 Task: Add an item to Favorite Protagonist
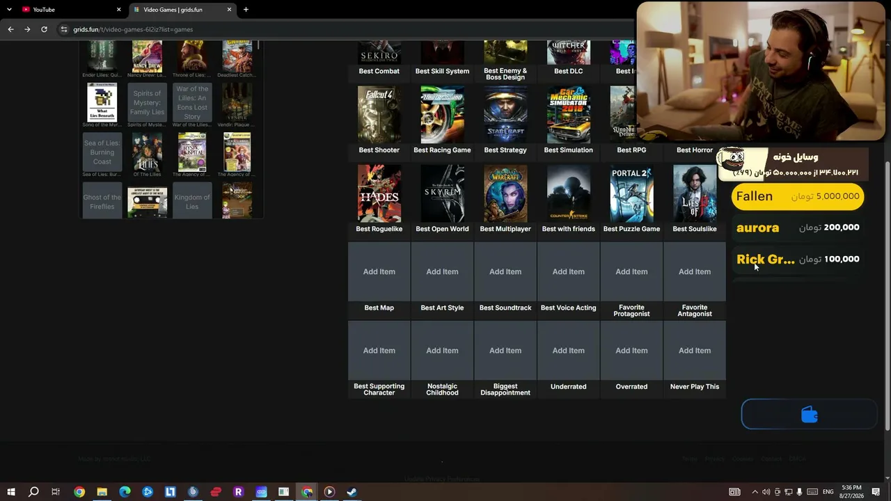click(631, 271)
